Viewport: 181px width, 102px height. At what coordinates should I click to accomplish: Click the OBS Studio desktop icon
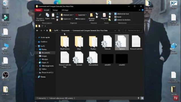tap(5, 76)
